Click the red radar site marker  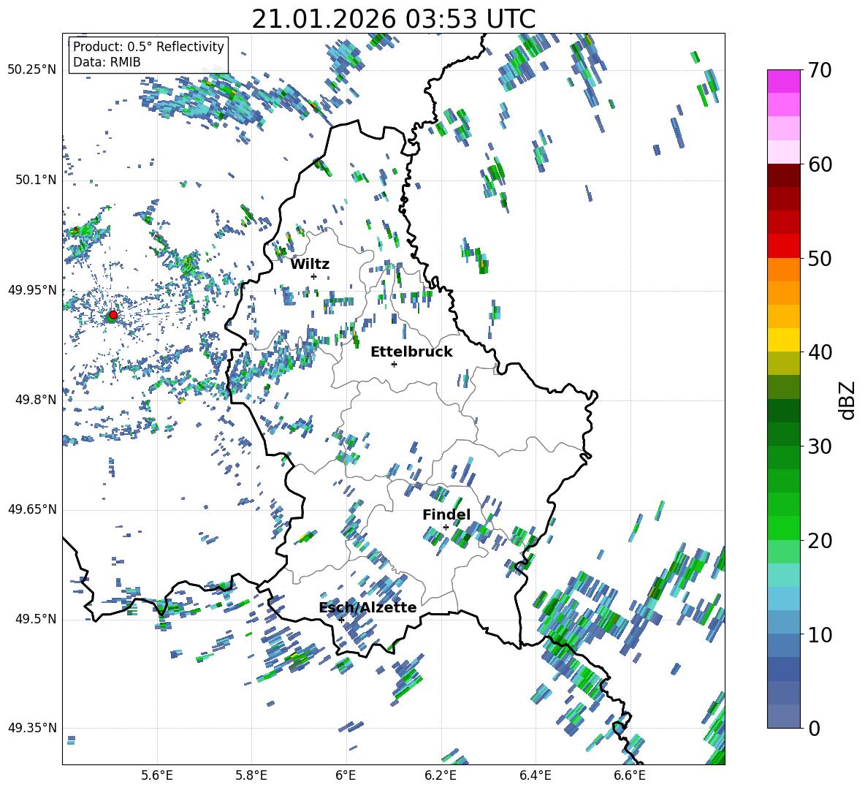click(x=113, y=314)
